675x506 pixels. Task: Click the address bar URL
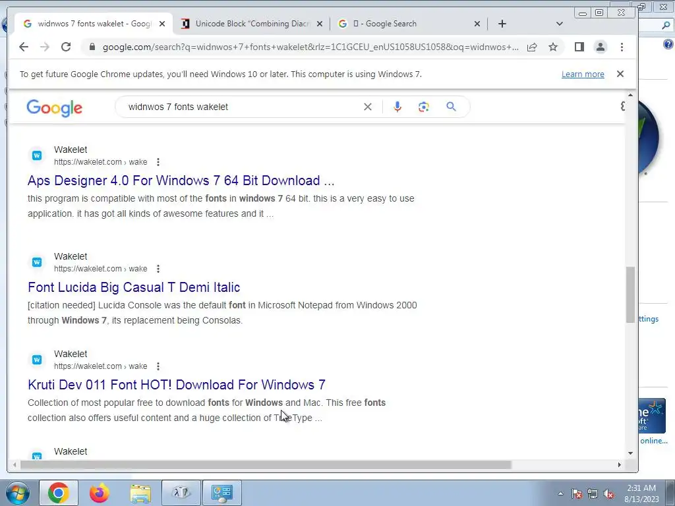(x=310, y=47)
